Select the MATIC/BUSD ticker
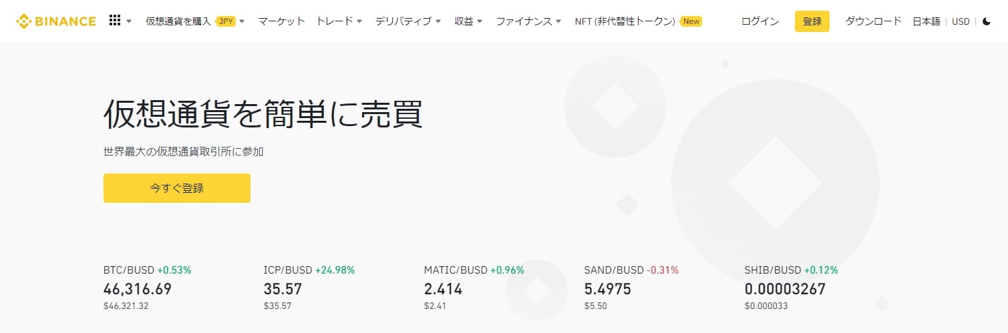1008x333 pixels. pyautogui.click(x=474, y=288)
